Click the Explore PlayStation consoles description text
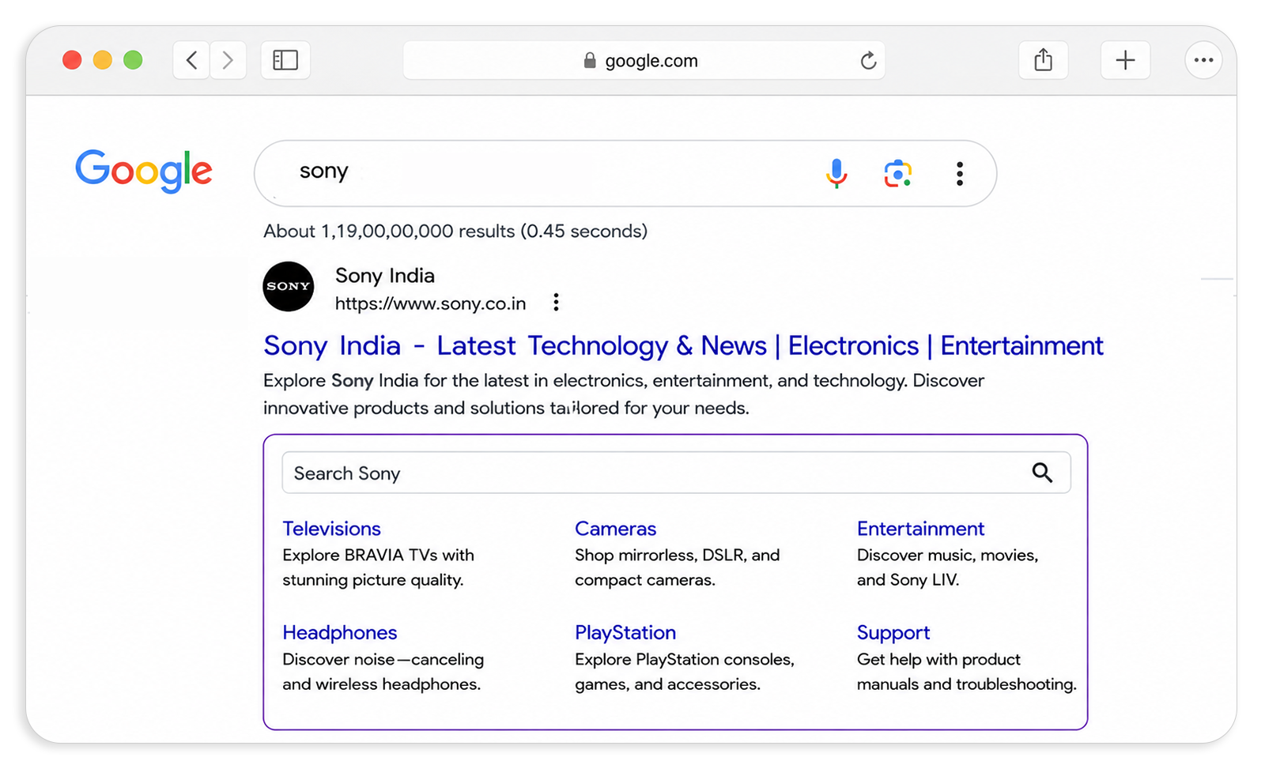Viewport: 1265px width, 761px height. click(x=685, y=672)
